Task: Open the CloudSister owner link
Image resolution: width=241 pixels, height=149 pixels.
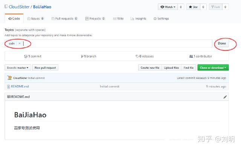Action: [x=19, y=7]
